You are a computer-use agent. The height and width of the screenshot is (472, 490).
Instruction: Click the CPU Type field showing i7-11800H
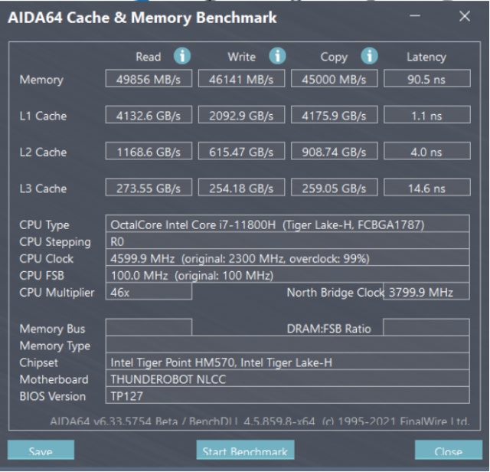pyautogui.click(x=287, y=225)
